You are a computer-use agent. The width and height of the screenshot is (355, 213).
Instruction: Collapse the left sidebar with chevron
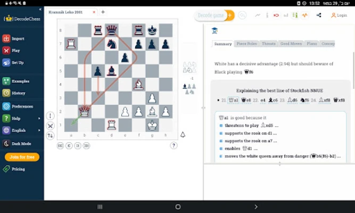[x=40, y=10]
